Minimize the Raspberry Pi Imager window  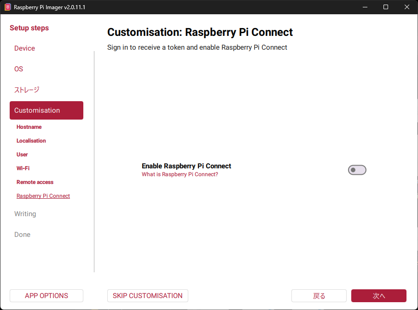coord(365,7)
